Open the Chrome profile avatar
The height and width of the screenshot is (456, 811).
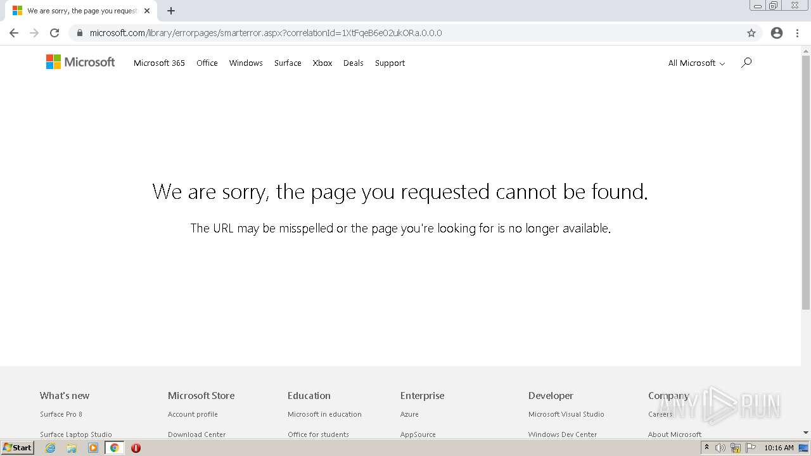pos(777,33)
